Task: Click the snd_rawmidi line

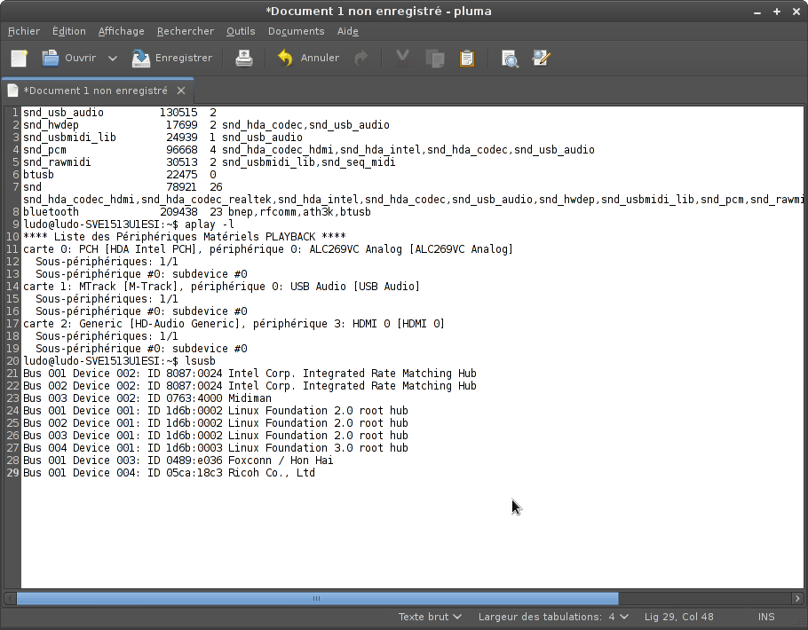Action: coord(210,162)
